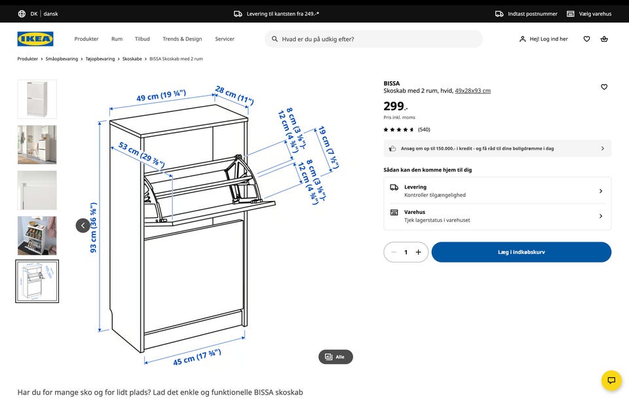Select third thumbnail close-up detail
The width and height of the screenshot is (629, 398).
point(37,190)
